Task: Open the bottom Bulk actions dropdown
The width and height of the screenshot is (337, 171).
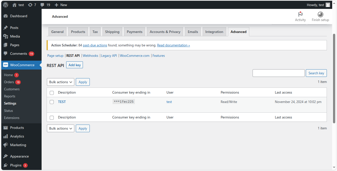Action: click(60, 128)
